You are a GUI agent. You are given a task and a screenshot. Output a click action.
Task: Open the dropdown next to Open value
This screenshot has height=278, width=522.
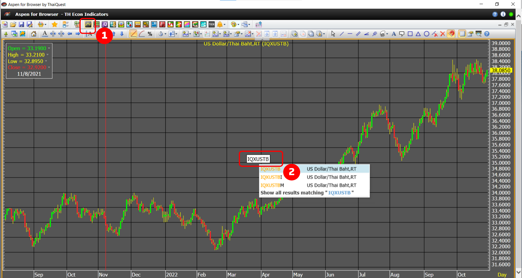[x=49, y=48]
